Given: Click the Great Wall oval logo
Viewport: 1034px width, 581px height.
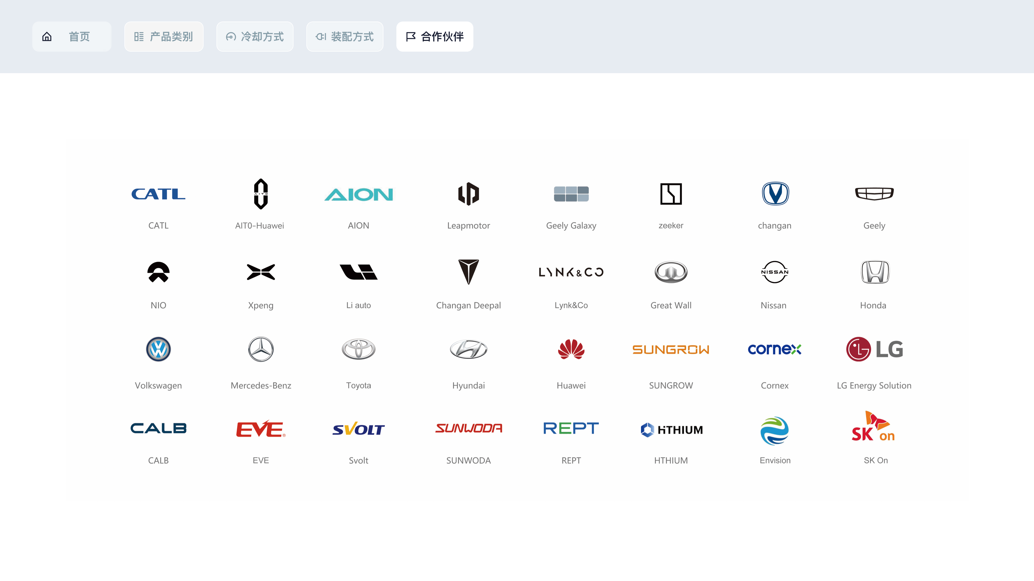Looking at the screenshot, I should pos(671,272).
